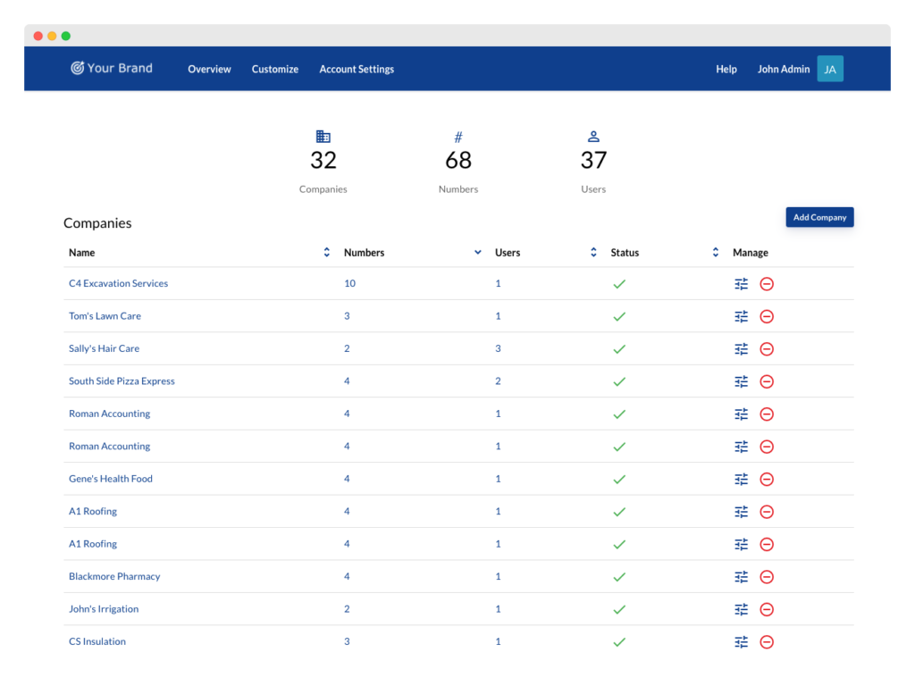Open the Roman Accounting company link
Screen dimensions: 915x694
click(x=109, y=414)
